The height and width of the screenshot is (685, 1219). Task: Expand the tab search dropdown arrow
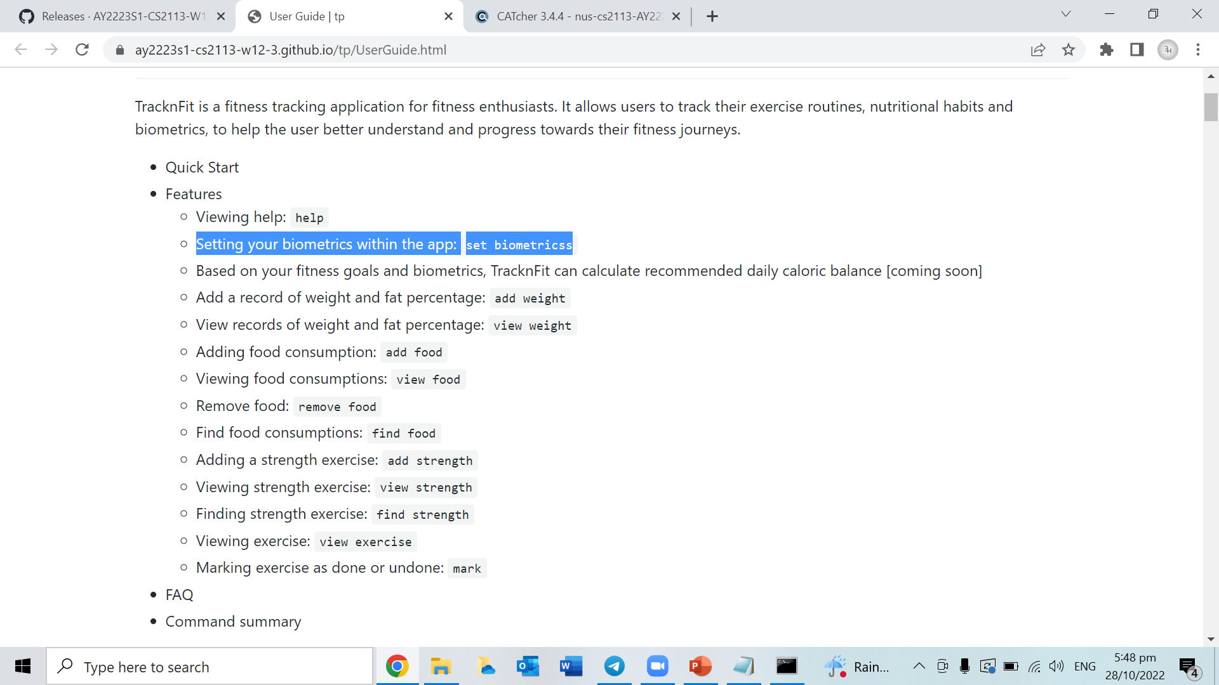[1066, 14]
